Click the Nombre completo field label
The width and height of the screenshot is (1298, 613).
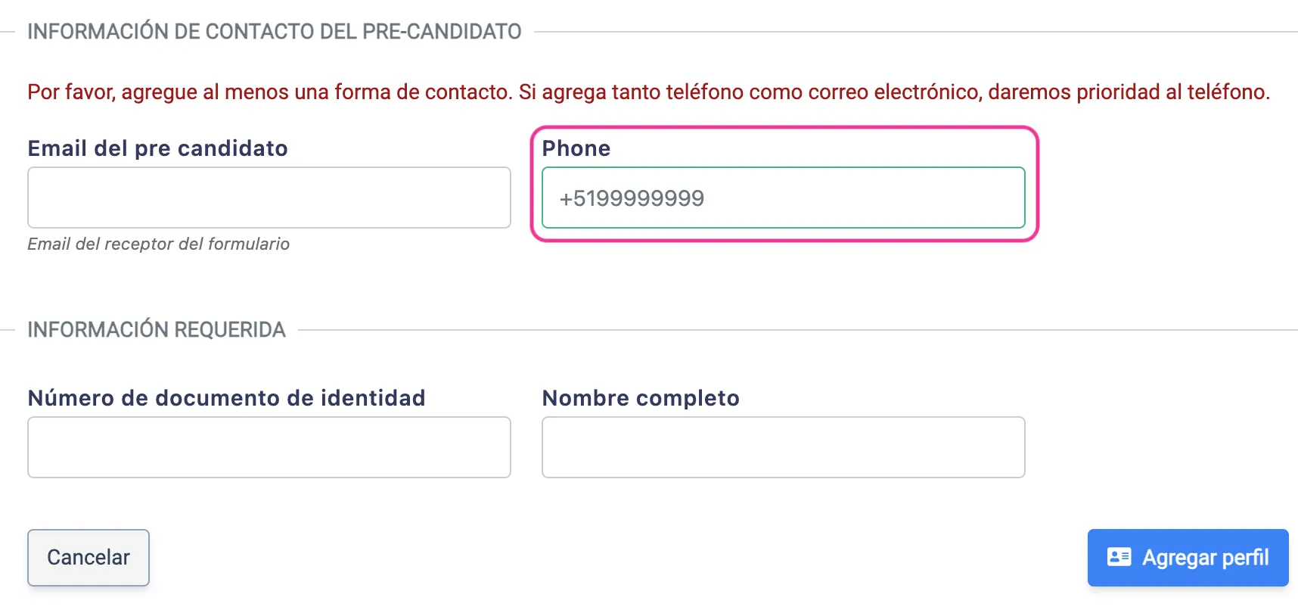[639, 397]
